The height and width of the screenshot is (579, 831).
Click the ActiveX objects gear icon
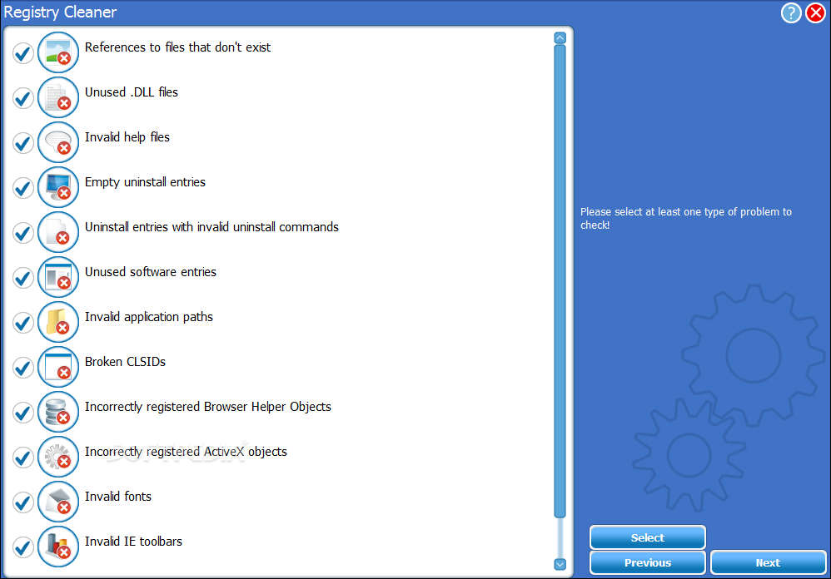58,458
